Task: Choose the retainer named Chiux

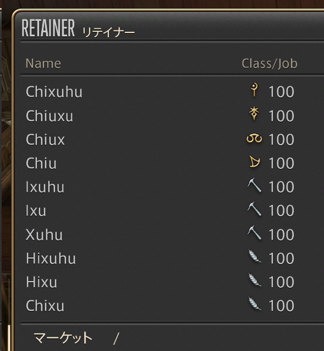Action: pyautogui.click(x=45, y=139)
